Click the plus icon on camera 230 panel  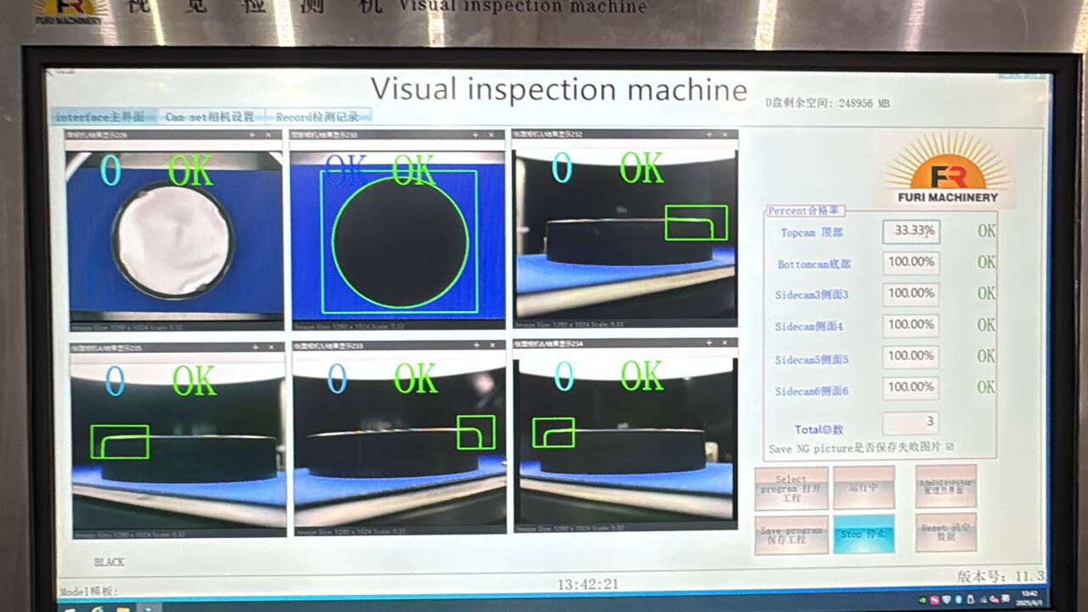coord(476,134)
